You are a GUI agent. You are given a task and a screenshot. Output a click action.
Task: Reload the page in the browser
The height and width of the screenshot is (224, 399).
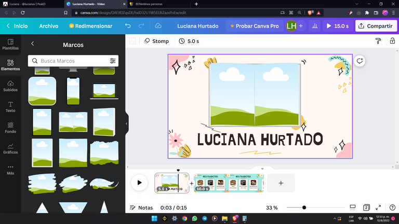tap(23, 12)
